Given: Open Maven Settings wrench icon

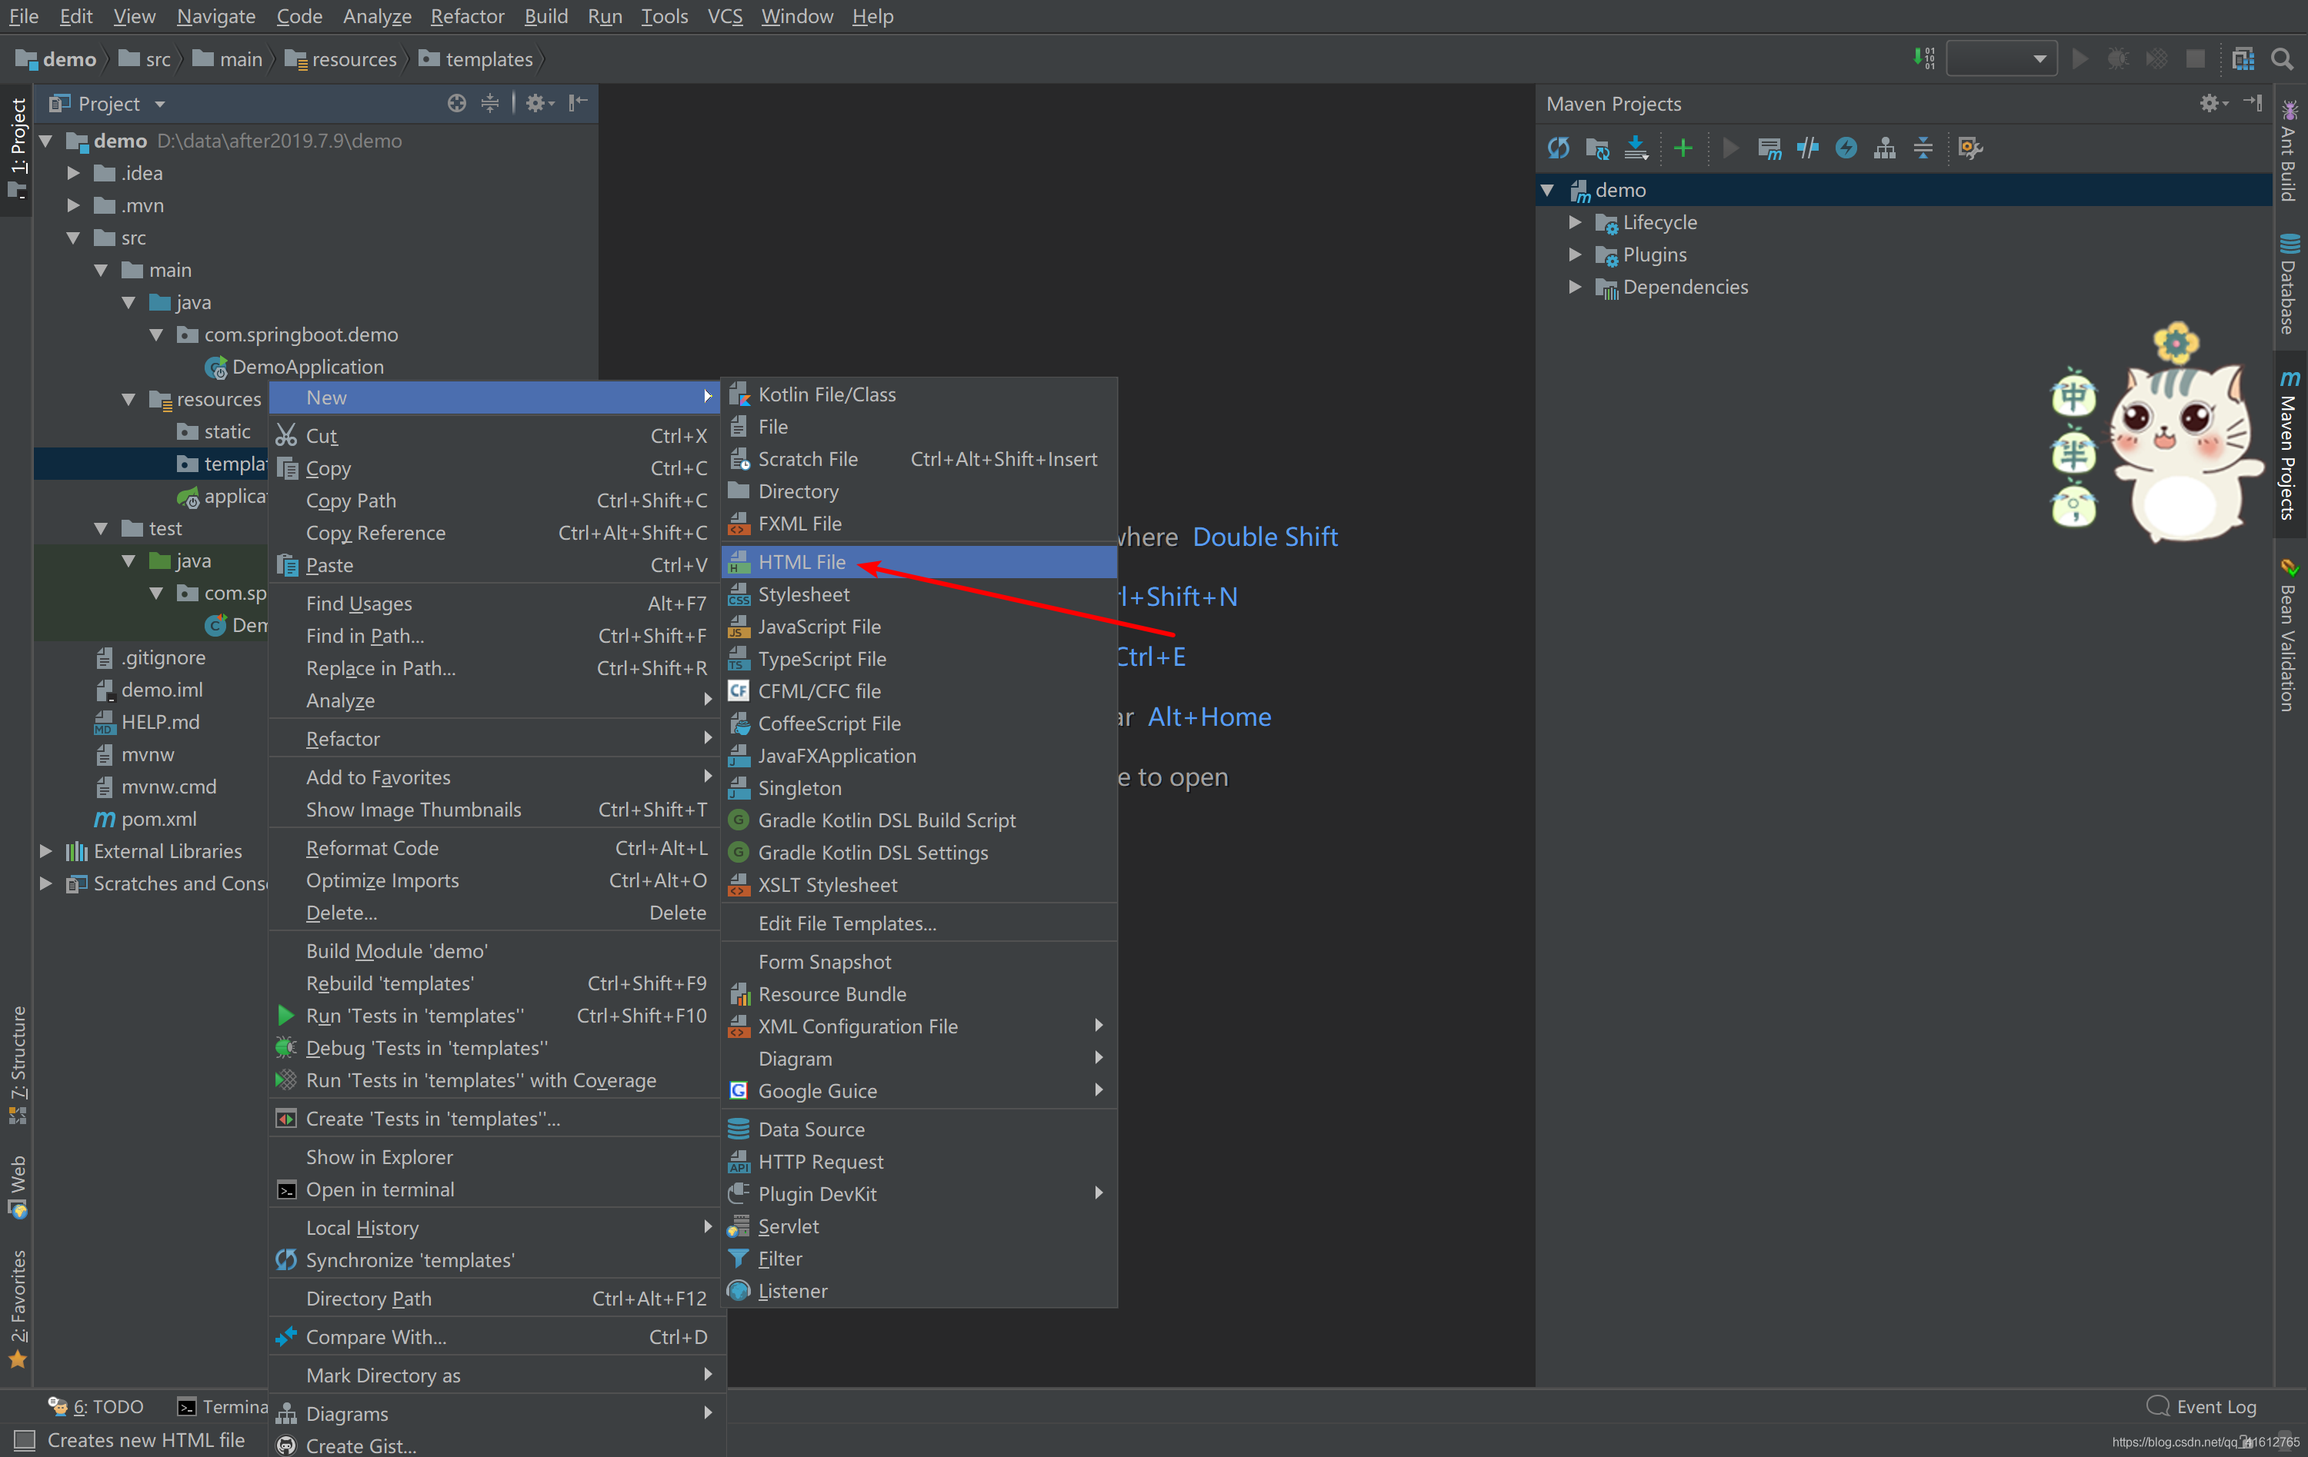Looking at the screenshot, I should pos(1969,148).
